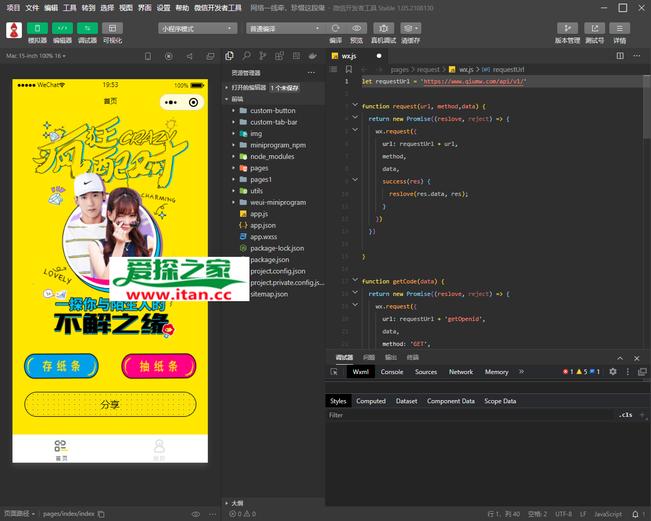
Task: Open the 普通编译 compile mode dropdown
Action: (x=286, y=29)
